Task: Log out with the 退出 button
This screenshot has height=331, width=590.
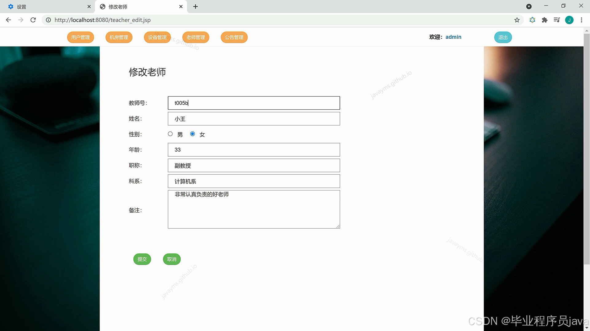Action: click(503, 37)
